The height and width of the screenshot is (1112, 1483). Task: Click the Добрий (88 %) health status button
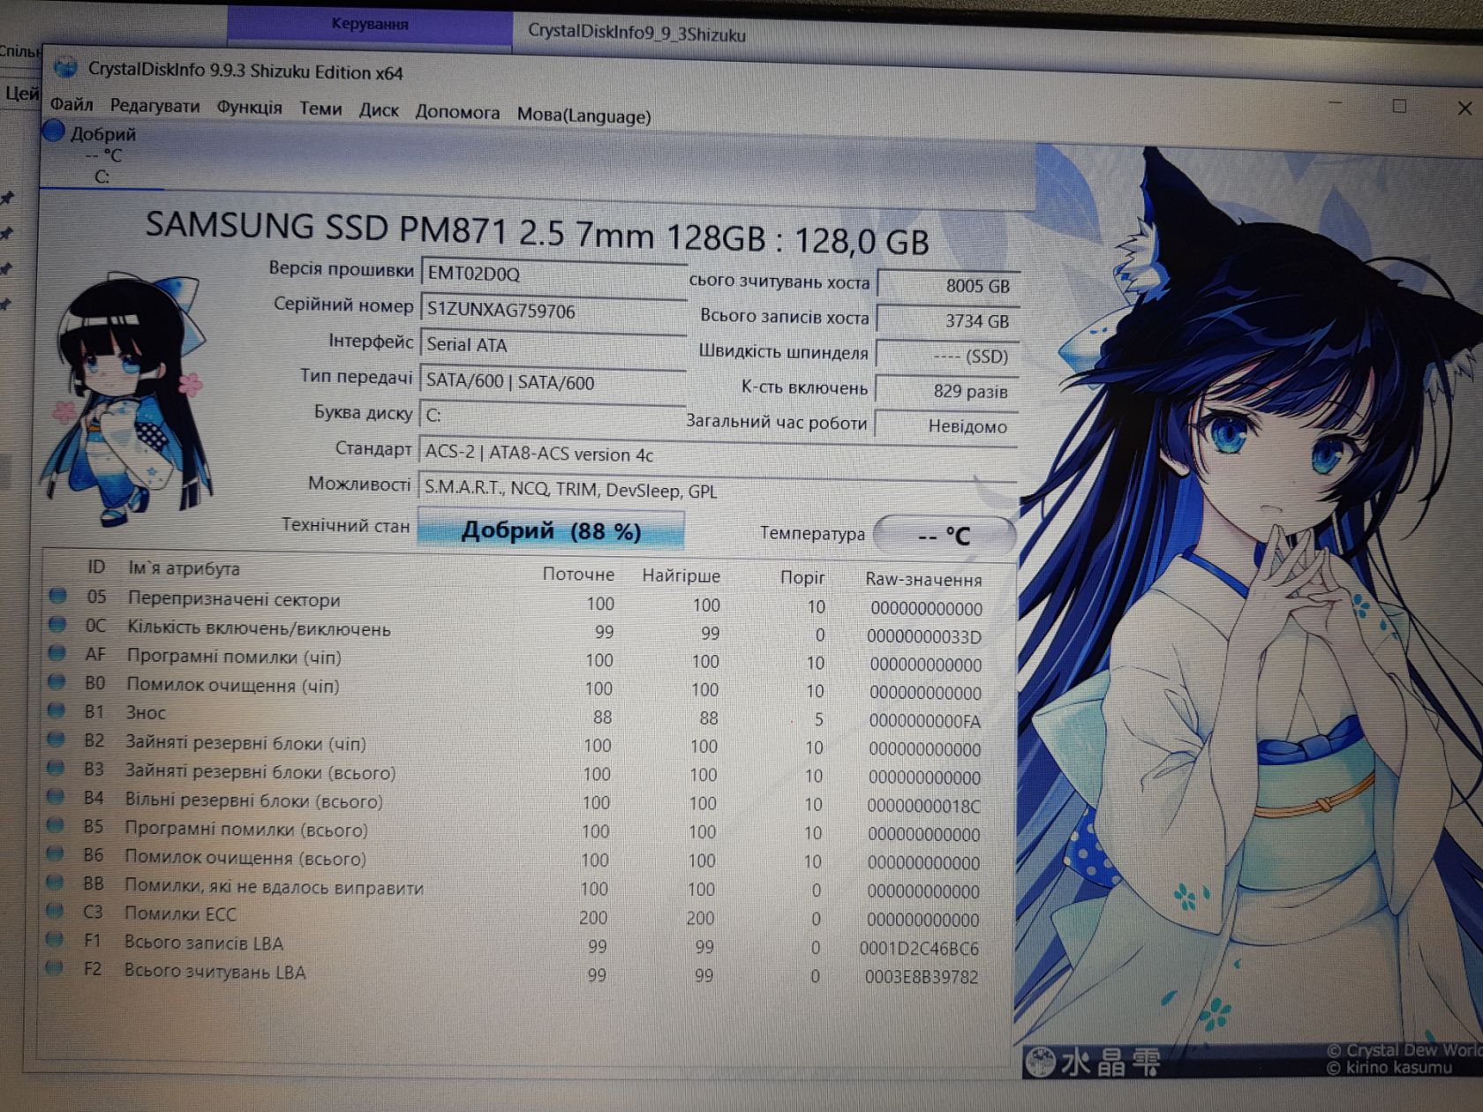coord(551,530)
